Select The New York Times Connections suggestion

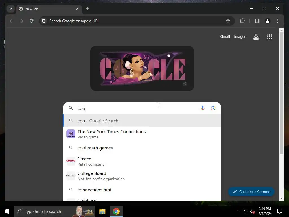click(x=142, y=134)
